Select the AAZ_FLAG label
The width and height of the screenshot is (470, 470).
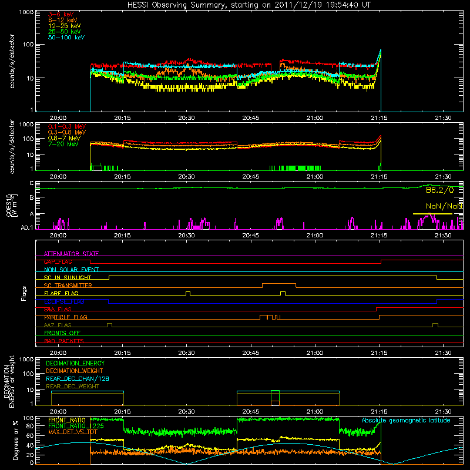click(x=58, y=325)
